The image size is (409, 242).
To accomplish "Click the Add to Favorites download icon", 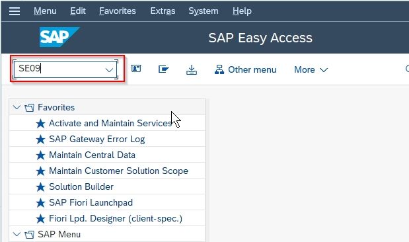I will coord(192,69).
